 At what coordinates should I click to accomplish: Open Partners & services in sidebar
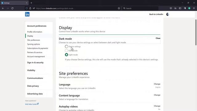coord(35,52)
